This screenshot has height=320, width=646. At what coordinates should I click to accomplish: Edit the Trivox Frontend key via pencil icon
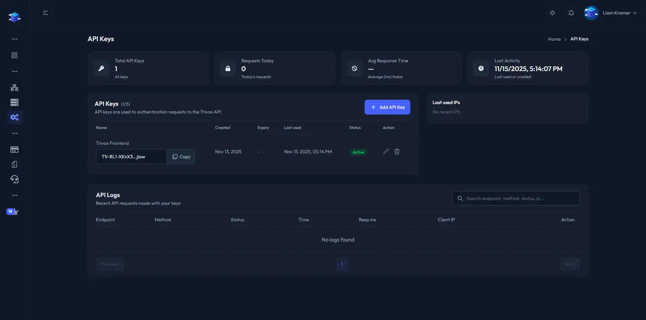[x=386, y=152]
